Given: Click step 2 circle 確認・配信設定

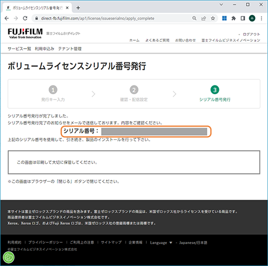Looking at the screenshot, I should pos(134,90).
